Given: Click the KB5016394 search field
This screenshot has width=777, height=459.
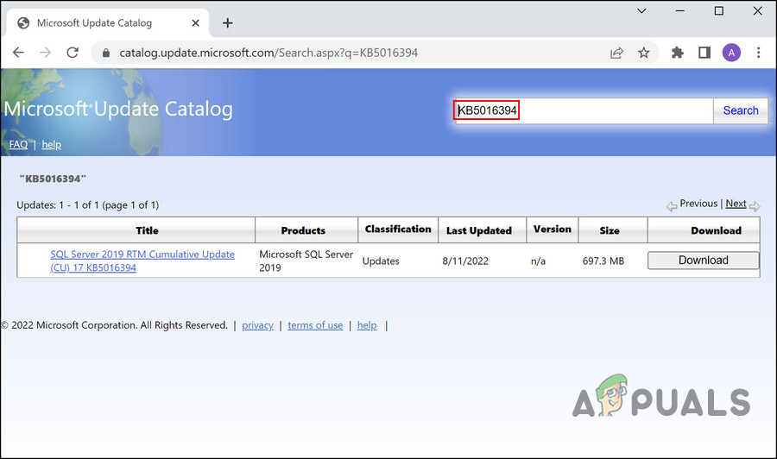Looking at the screenshot, I should 584,110.
